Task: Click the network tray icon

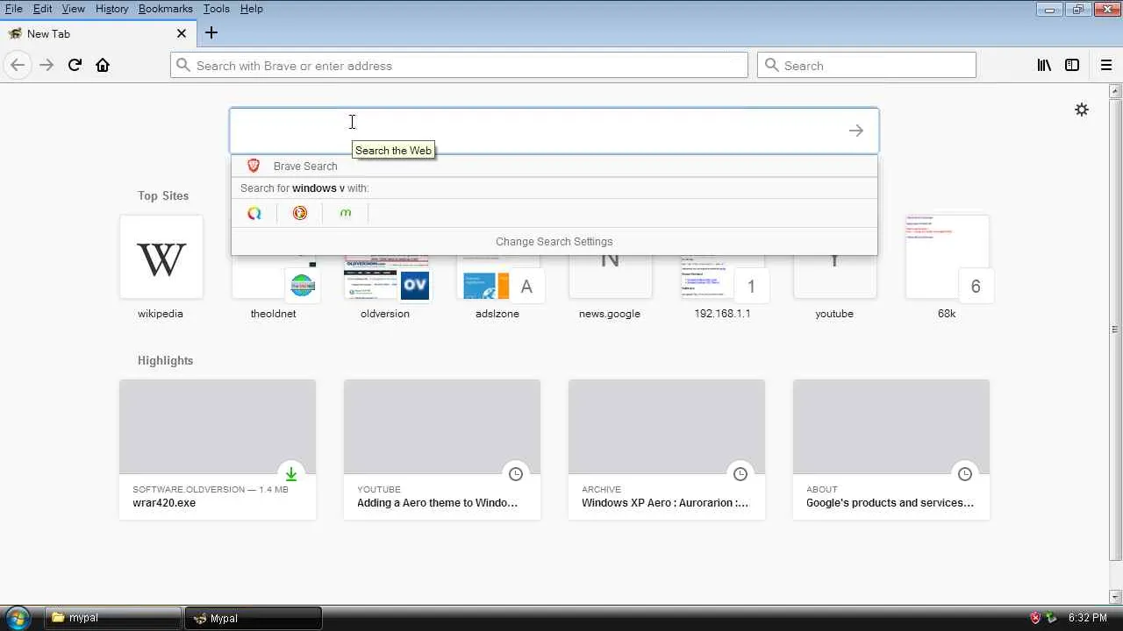Action: pyautogui.click(x=1051, y=618)
